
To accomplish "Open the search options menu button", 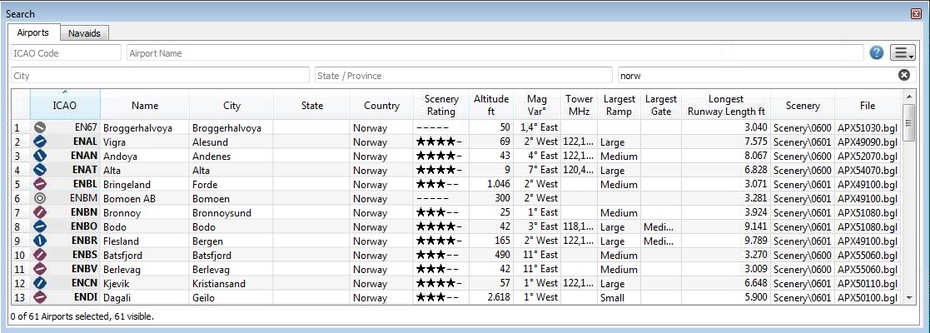I will click(x=903, y=52).
